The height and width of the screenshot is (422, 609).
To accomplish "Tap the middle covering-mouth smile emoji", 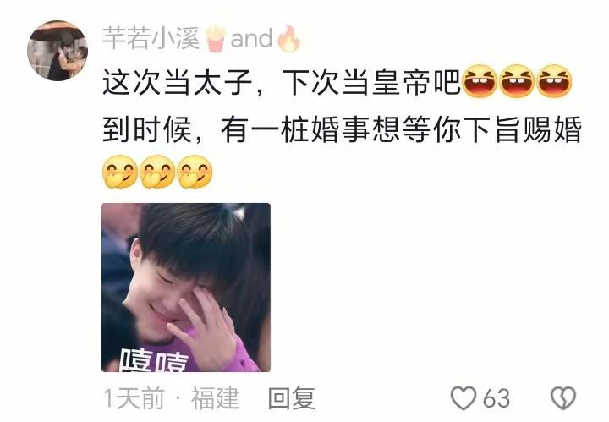I will (157, 172).
